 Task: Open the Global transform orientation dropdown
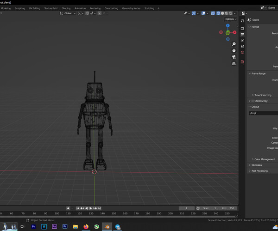68,13
